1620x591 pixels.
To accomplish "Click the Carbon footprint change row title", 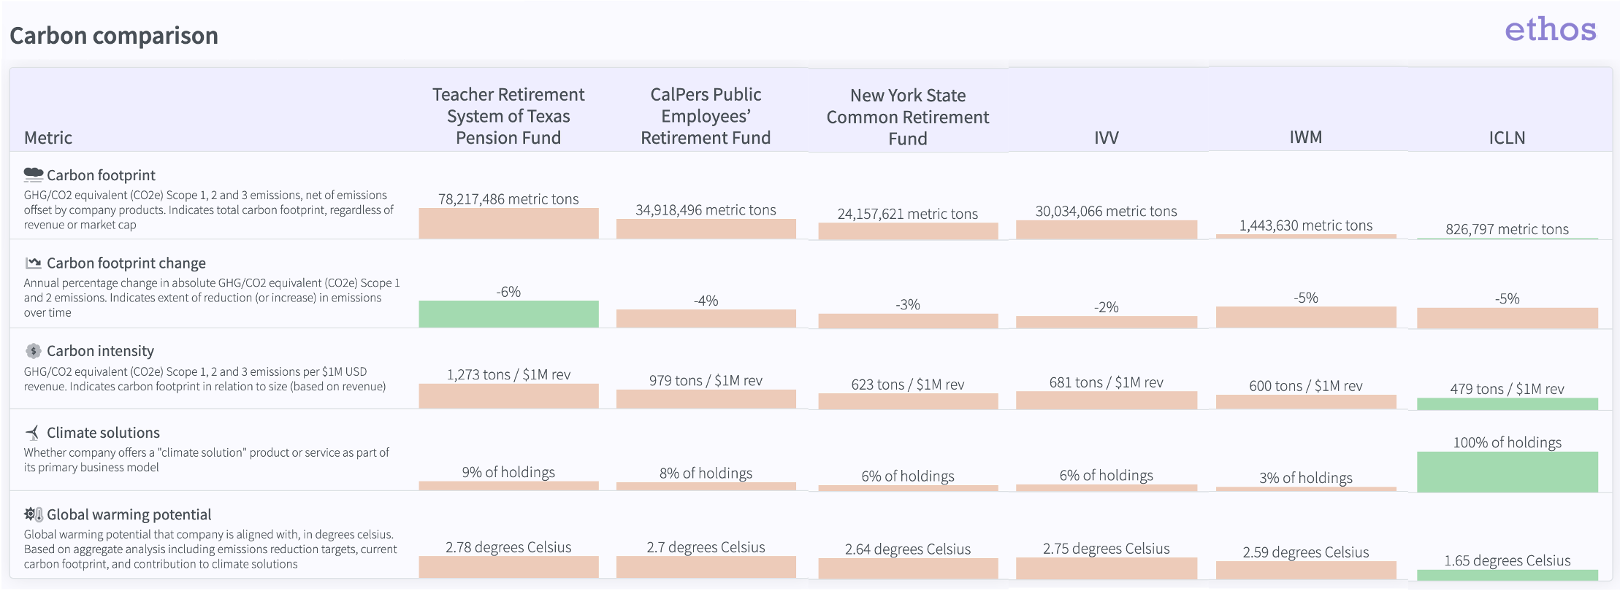I will [x=126, y=263].
